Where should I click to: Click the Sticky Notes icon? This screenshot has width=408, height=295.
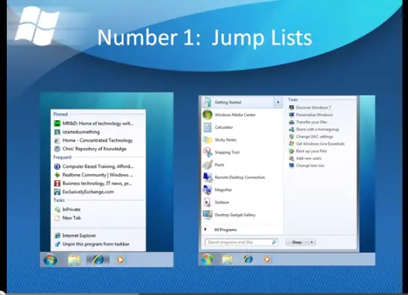click(207, 140)
